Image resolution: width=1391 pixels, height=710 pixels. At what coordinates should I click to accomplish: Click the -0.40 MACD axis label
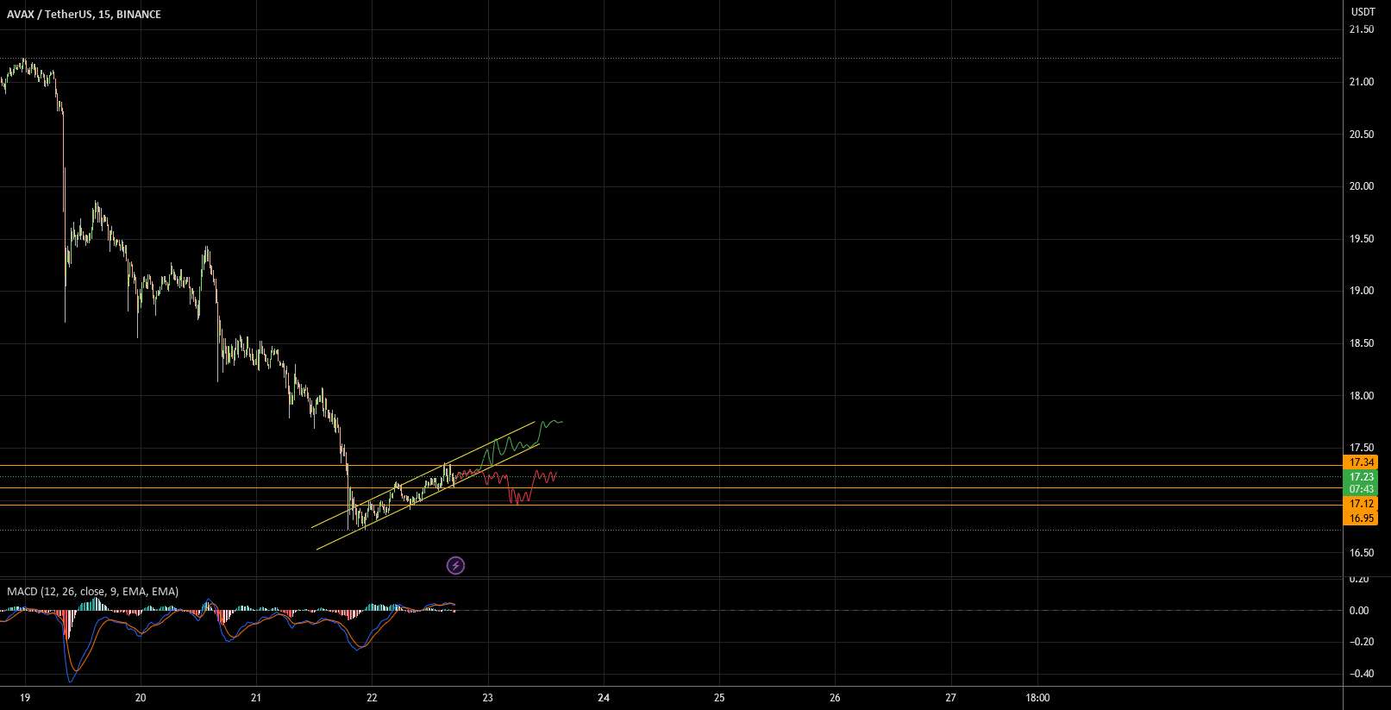(1360, 674)
